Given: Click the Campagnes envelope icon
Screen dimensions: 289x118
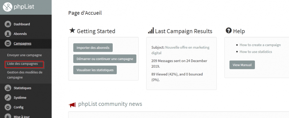Looking at the screenshot, I should 8,44.
